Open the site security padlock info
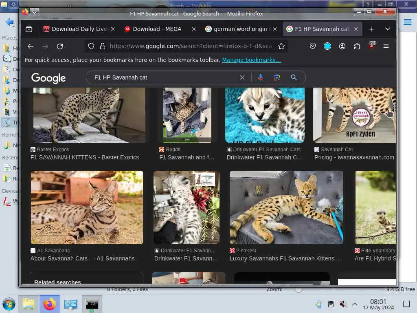Screen dimensions: 417x313 coord(102,46)
